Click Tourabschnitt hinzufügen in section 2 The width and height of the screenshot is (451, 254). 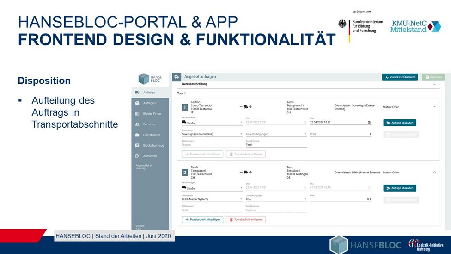[202, 219]
